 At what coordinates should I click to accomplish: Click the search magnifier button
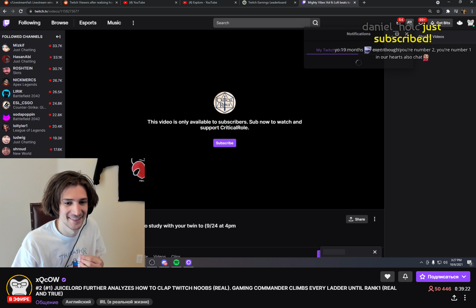click(315, 23)
